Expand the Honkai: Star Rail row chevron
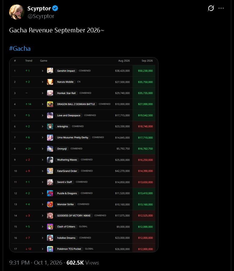234x271 pixels. click(42, 93)
